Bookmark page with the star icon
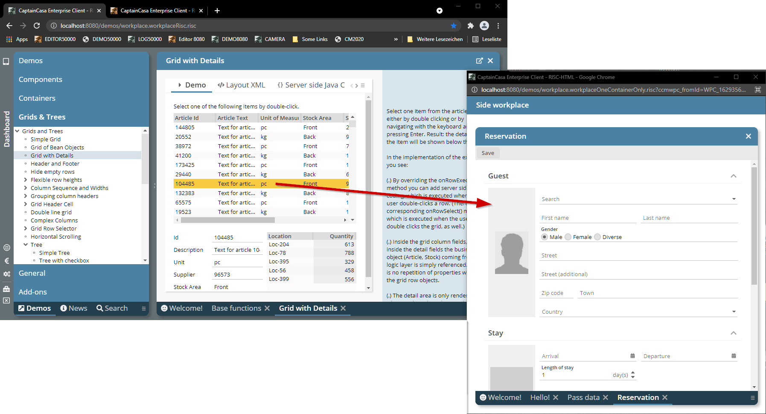Image resolution: width=766 pixels, height=414 pixels. (x=454, y=26)
